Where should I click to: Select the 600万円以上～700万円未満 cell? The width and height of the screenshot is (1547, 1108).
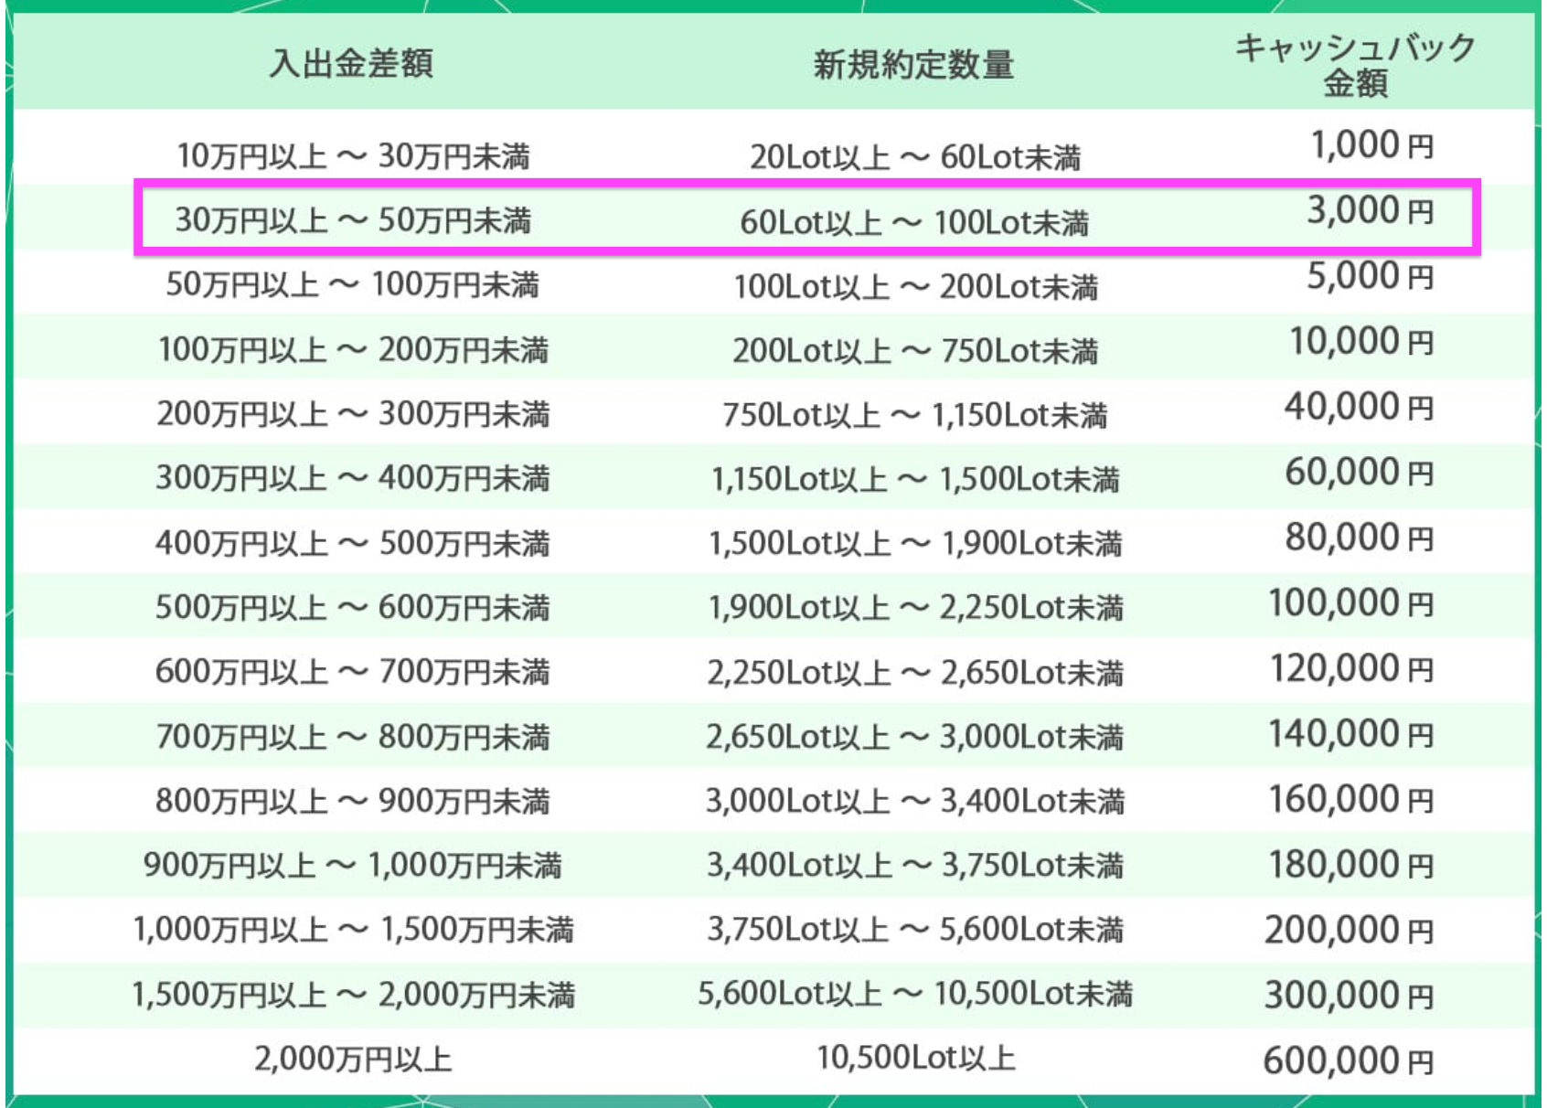(x=352, y=672)
